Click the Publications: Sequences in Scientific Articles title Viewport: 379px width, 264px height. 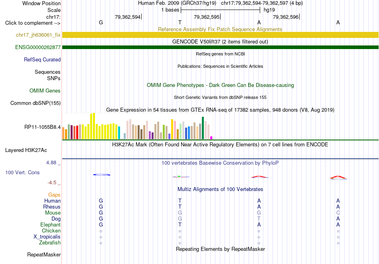click(x=220, y=66)
